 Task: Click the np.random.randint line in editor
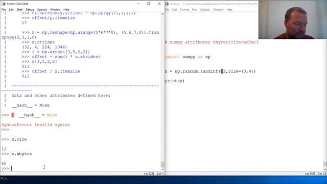point(210,72)
